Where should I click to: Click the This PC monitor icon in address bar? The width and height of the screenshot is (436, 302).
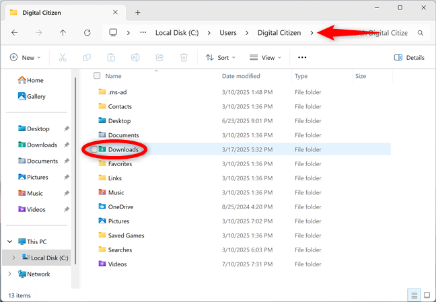[113, 32]
